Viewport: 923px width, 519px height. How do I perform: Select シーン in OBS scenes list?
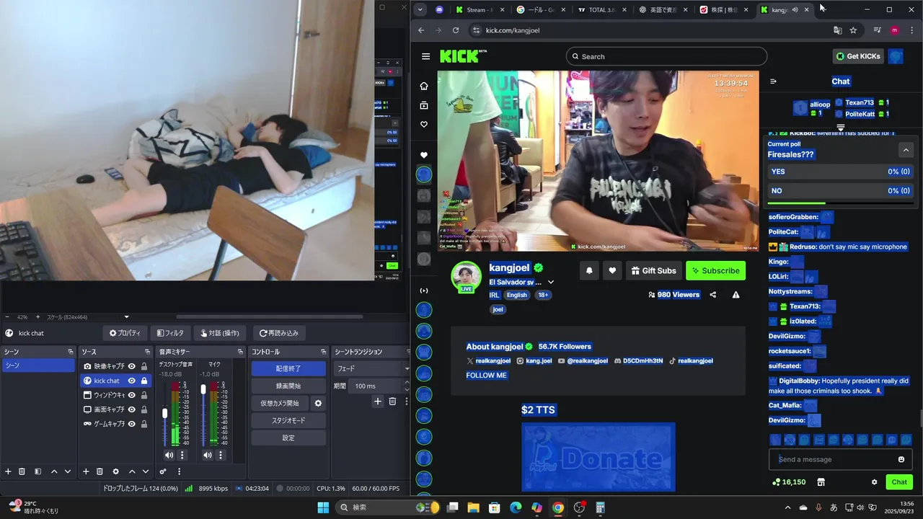pos(37,365)
